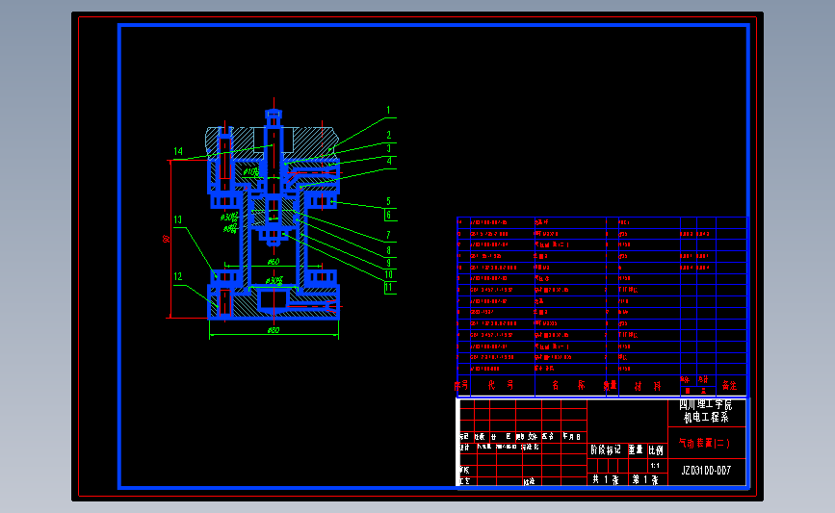This screenshot has height=513, width=835.
Task: Click the 第 1 张 sheet number text
Action: tap(645, 480)
